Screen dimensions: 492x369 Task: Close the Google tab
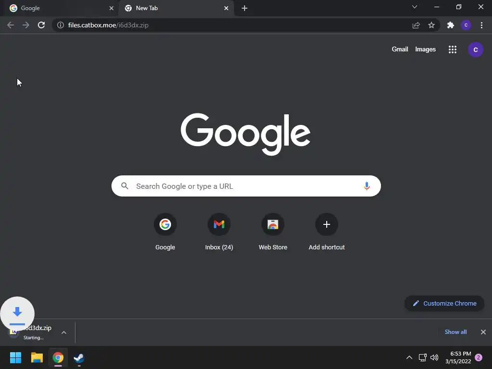(111, 8)
